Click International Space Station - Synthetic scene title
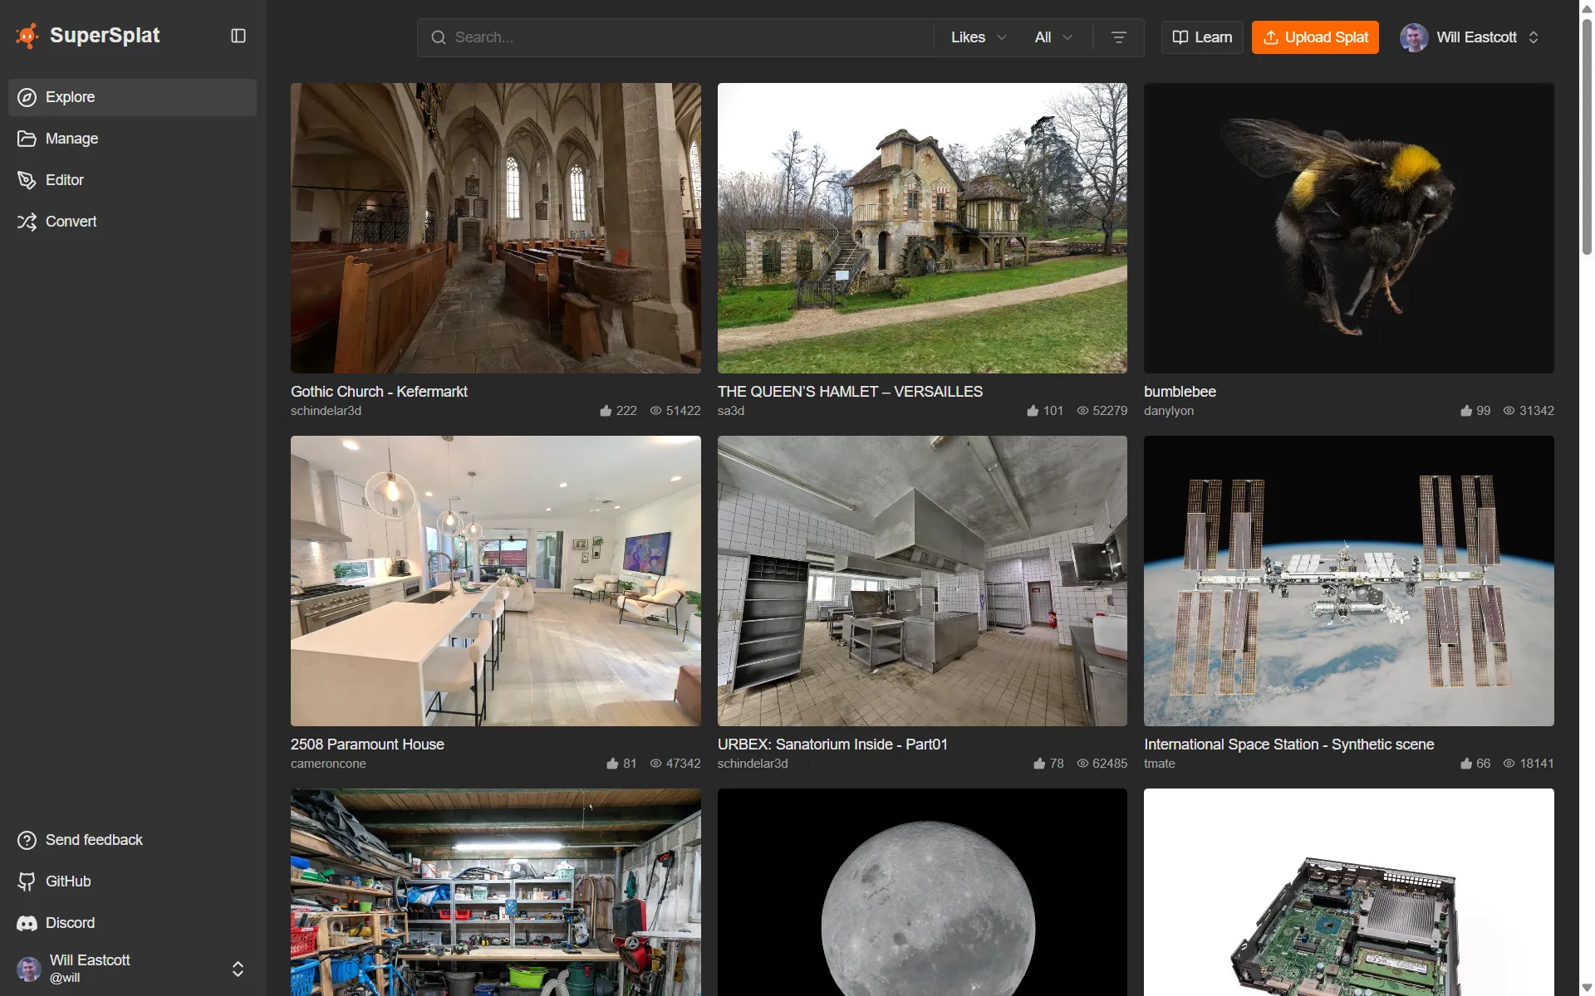Screen dimensions: 1595x996 coord(1288,745)
